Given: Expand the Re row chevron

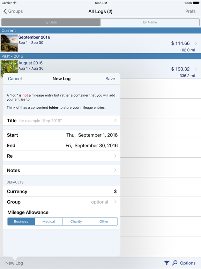Looking at the screenshot, I should [x=116, y=156].
